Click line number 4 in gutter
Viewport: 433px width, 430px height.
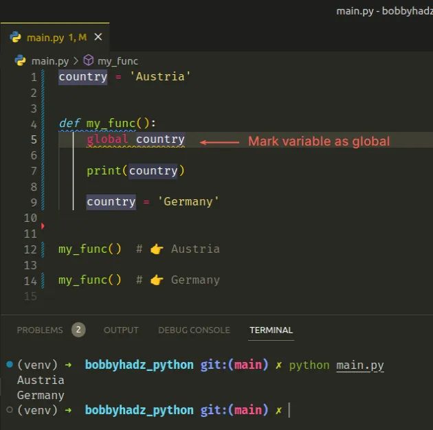click(x=34, y=124)
